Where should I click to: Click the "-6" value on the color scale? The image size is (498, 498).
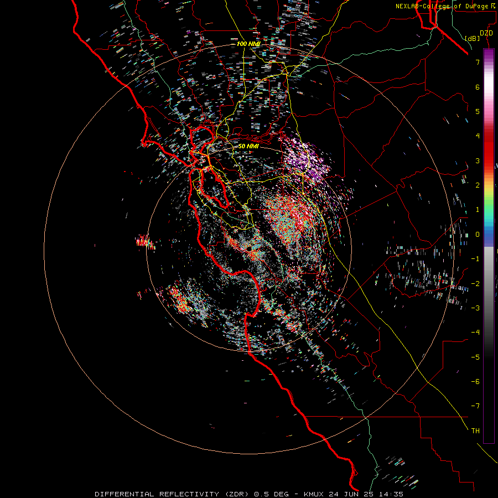(x=475, y=381)
